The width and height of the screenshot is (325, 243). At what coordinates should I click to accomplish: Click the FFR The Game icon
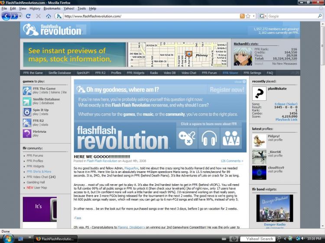(x=27, y=91)
